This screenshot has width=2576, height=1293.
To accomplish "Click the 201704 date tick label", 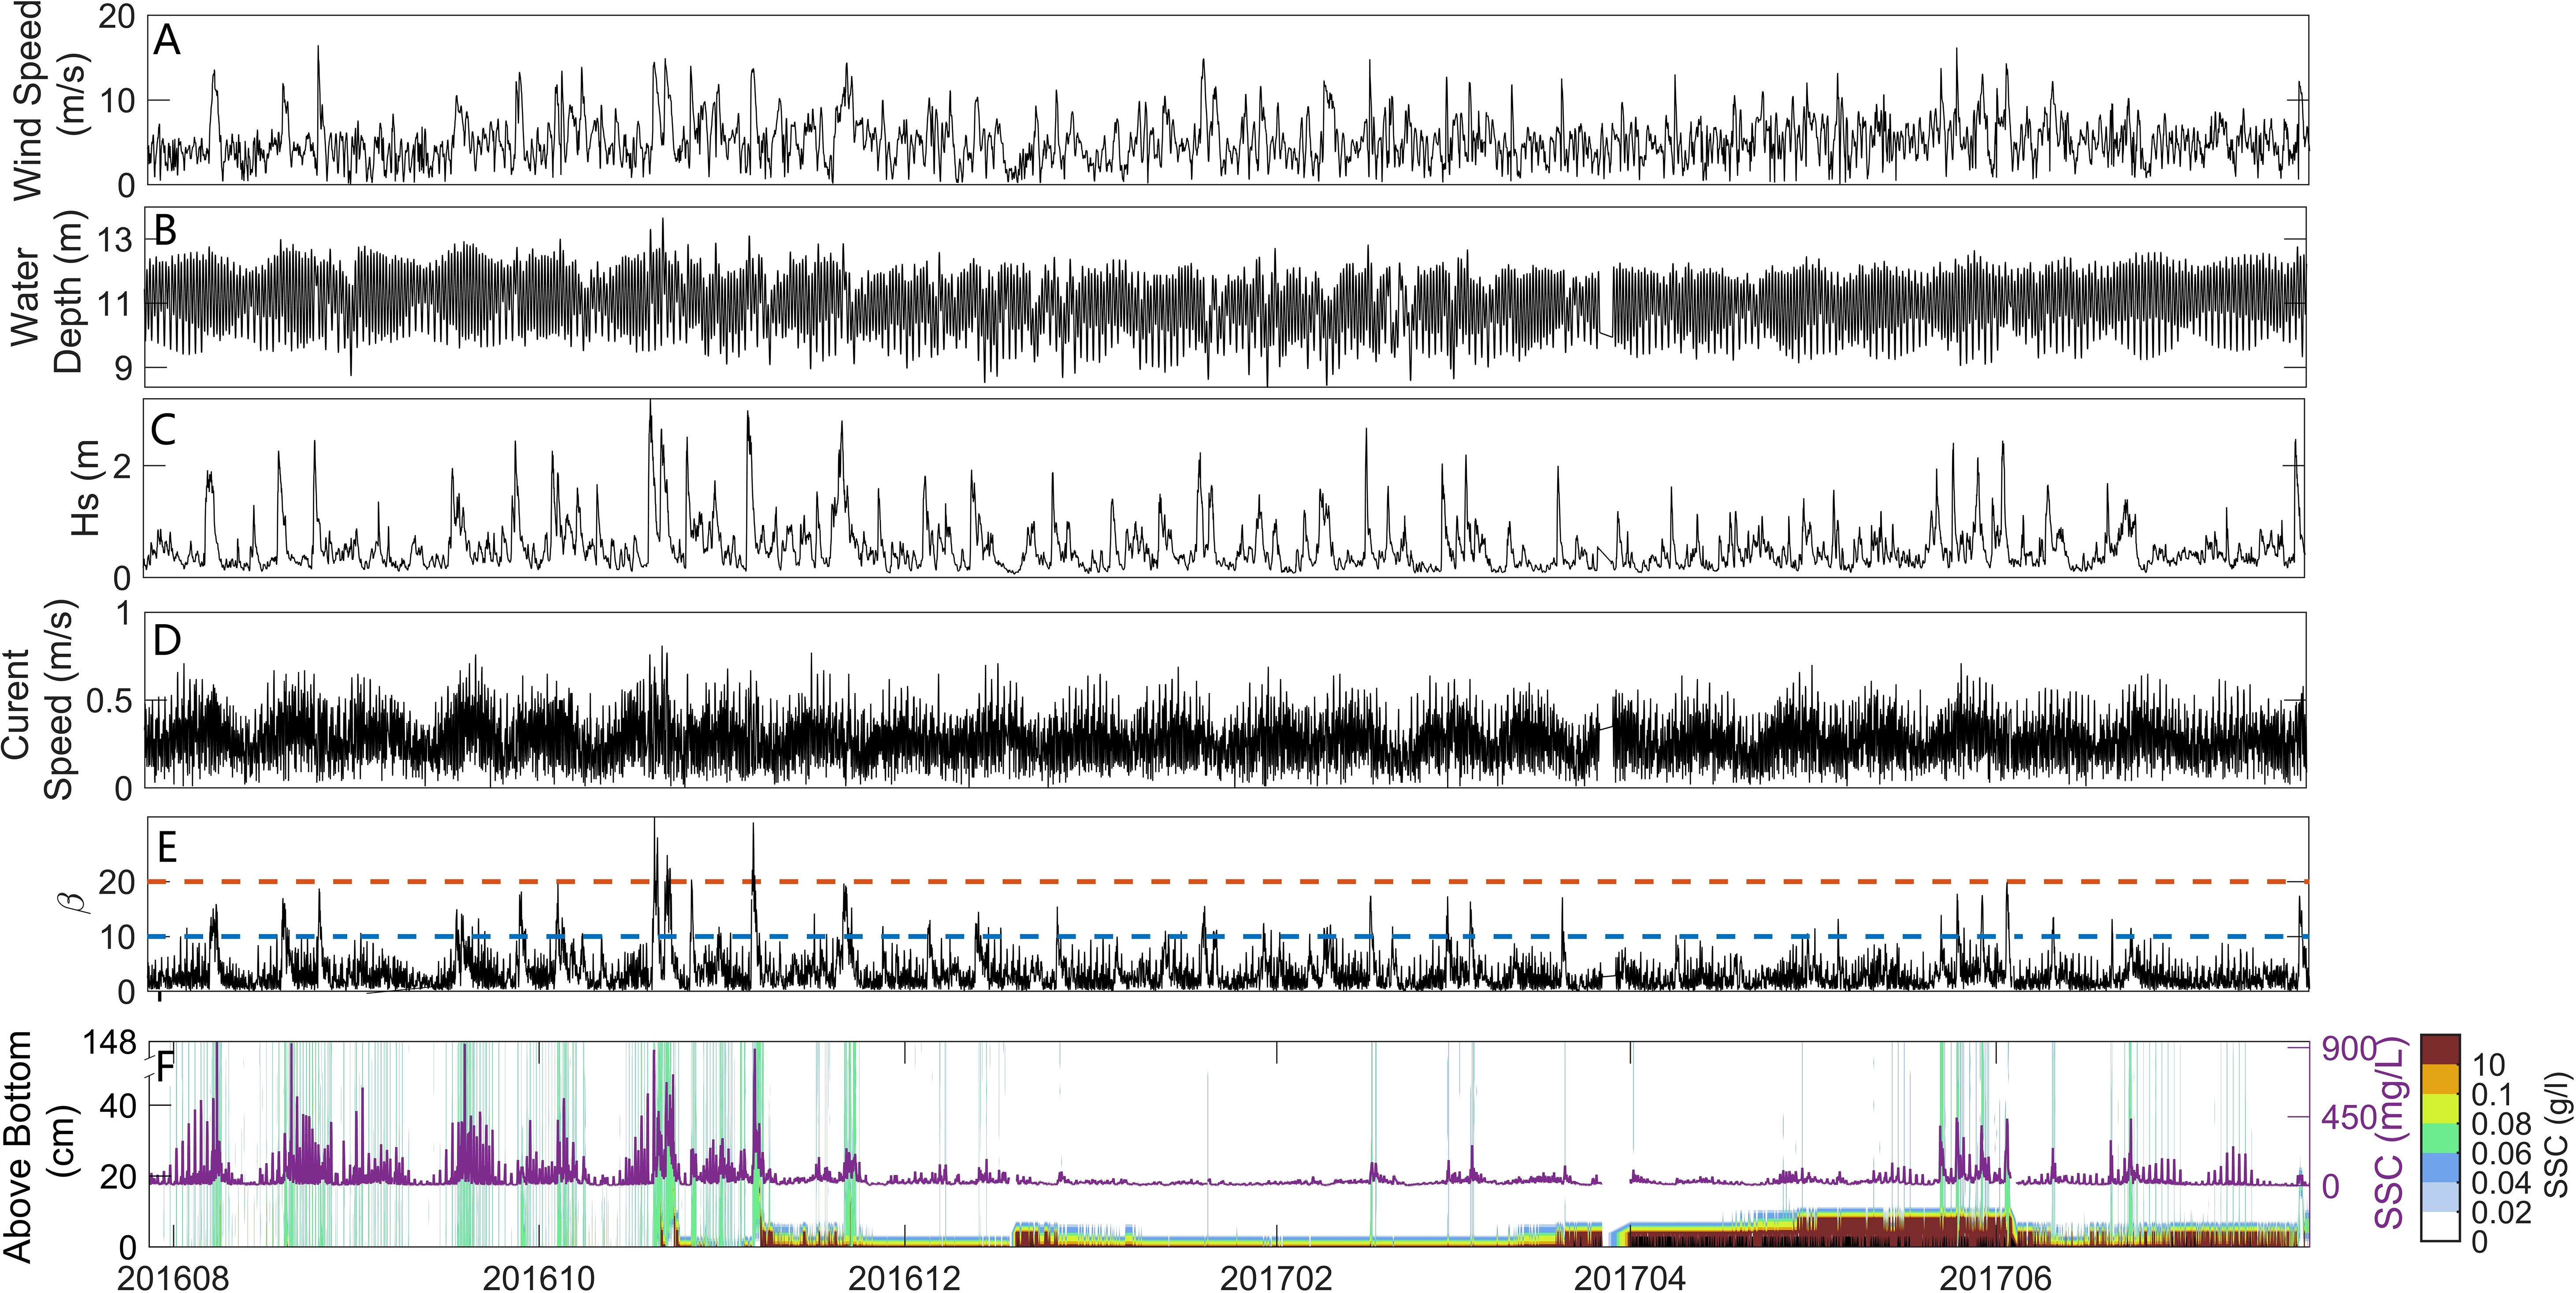I will tap(1631, 1278).
